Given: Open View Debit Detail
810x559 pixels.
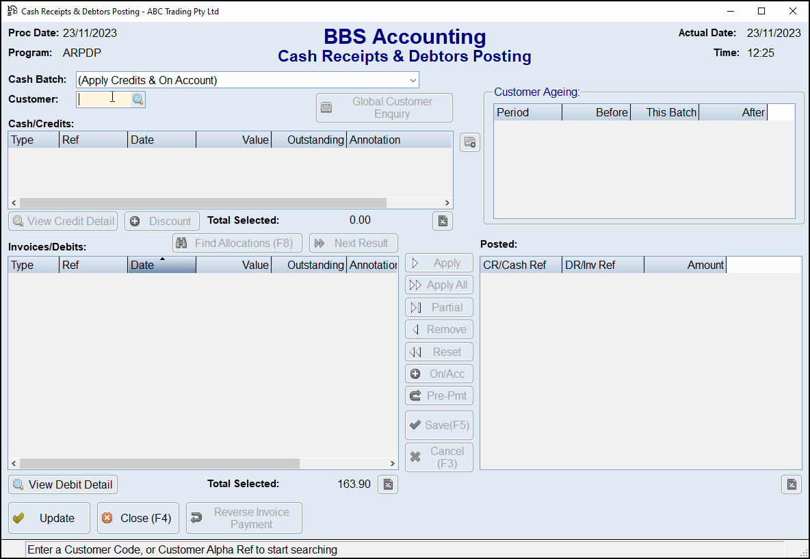Looking at the screenshot, I should click(63, 484).
